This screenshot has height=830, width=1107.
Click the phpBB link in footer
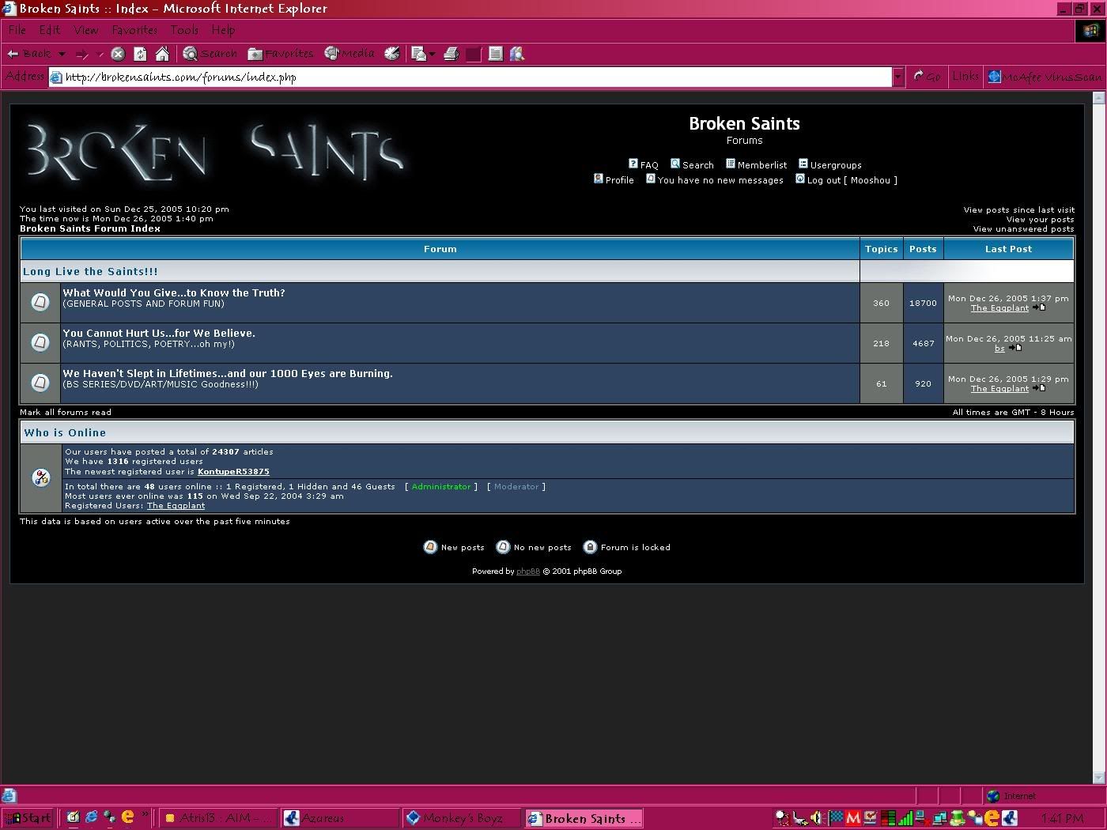pyautogui.click(x=528, y=571)
